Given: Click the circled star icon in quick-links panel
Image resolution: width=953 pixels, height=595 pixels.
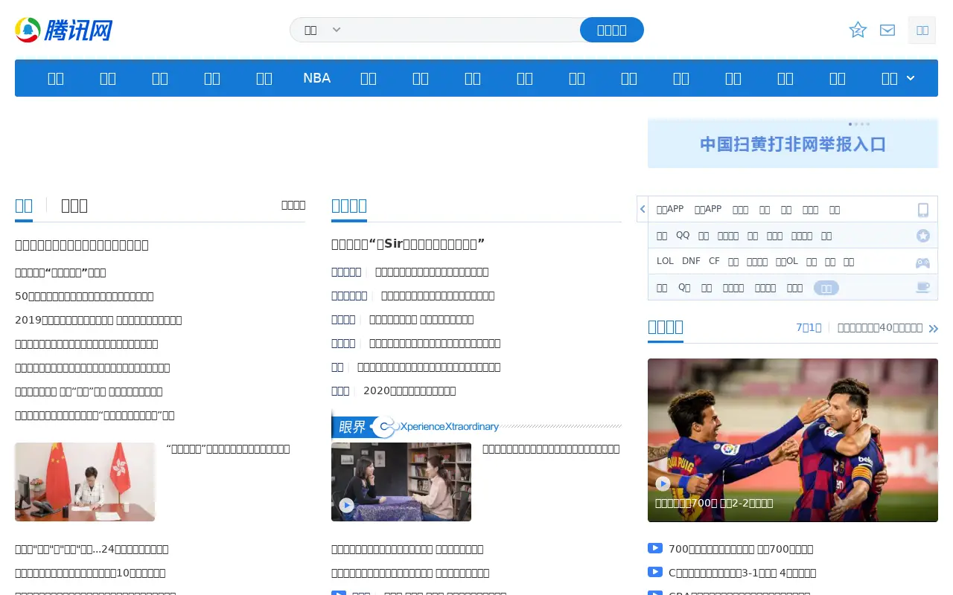Looking at the screenshot, I should pyautogui.click(x=923, y=236).
